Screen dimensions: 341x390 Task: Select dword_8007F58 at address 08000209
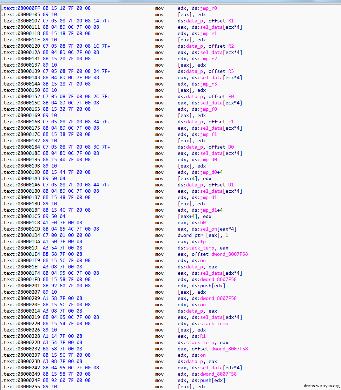(x=218, y=299)
